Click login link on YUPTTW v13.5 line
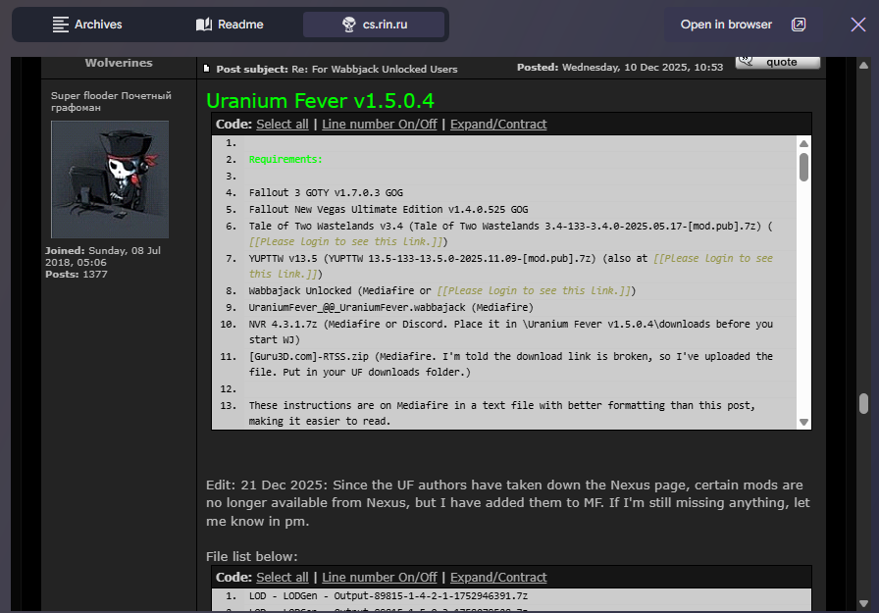 (x=713, y=258)
